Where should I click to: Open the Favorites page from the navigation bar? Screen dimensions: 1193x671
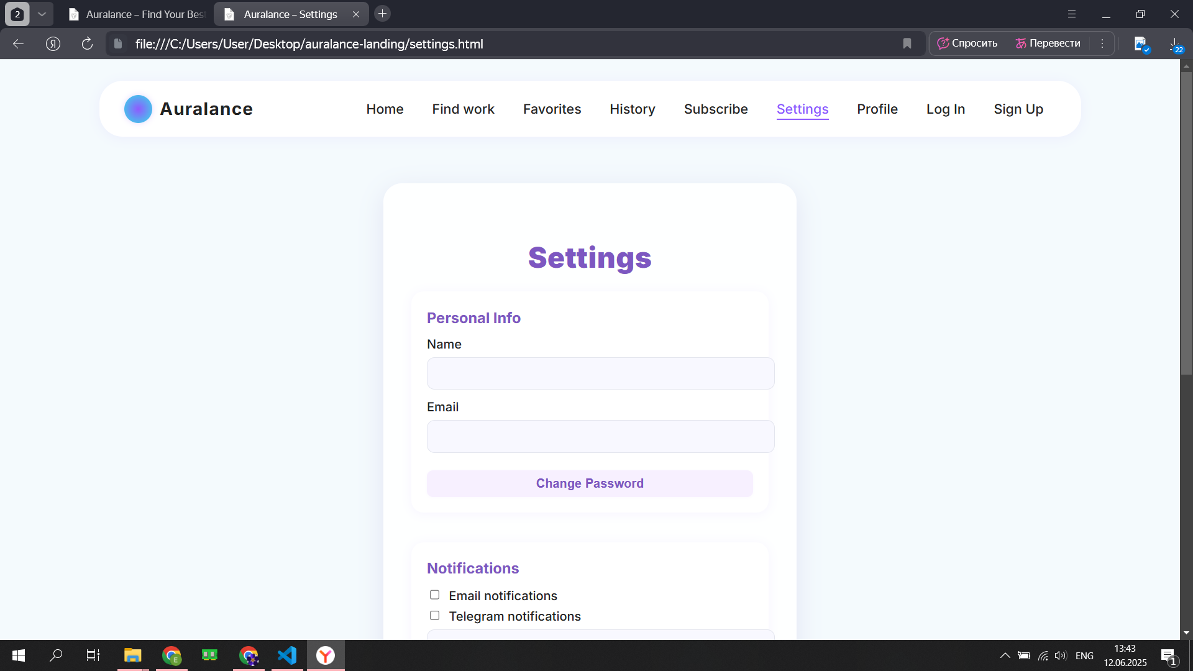(x=552, y=109)
